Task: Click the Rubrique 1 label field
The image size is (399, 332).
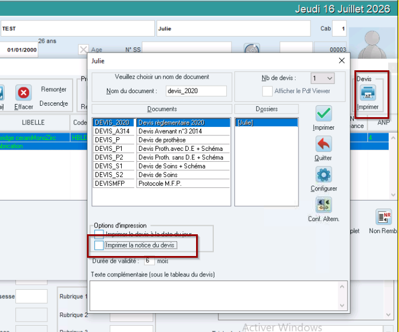Action: (74, 297)
